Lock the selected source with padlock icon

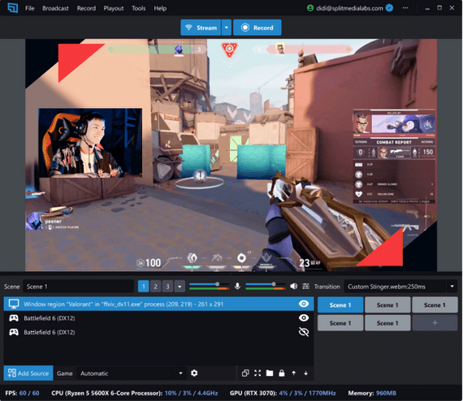[282, 373]
